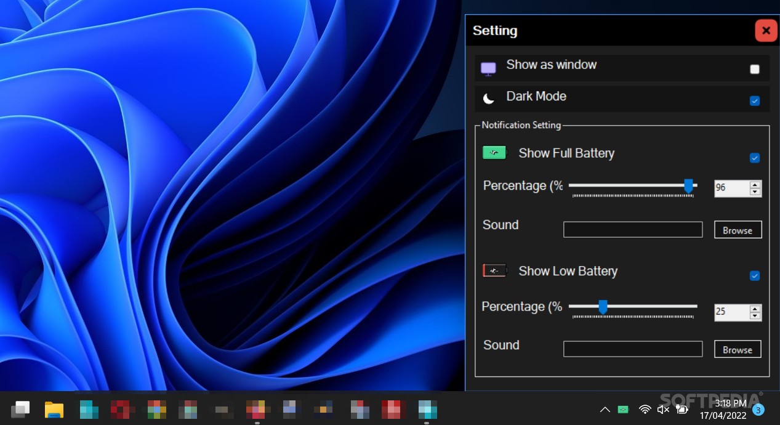Image resolution: width=780 pixels, height=425 pixels.
Task: Click the Show Full Battery label
Action: 566,153
